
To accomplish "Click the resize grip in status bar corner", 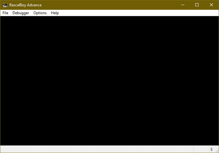I will 217,151.
